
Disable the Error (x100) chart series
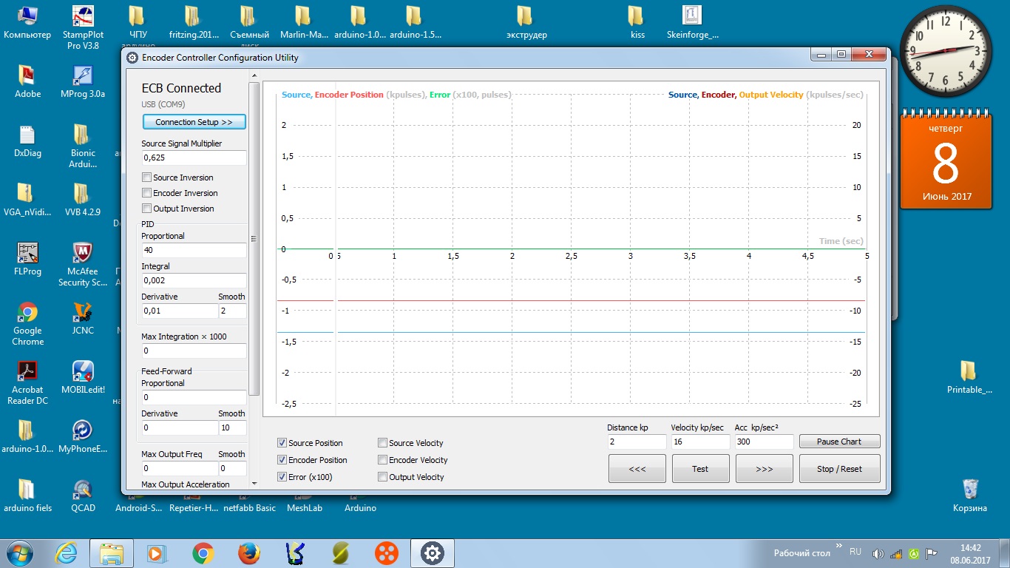click(282, 477)
